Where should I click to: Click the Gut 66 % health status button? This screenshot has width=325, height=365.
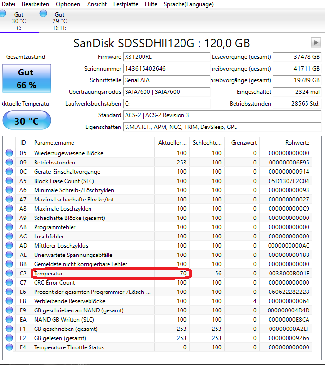pyautogui.click(x=27, y=78)
